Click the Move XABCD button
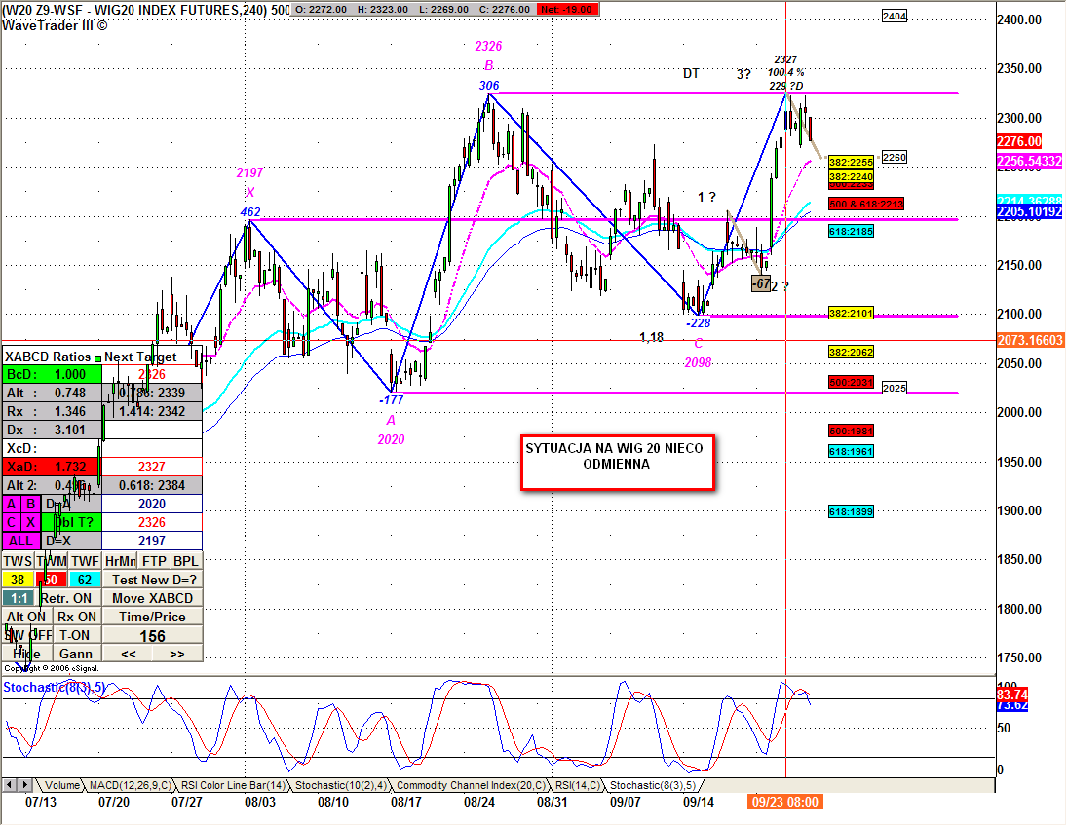Viewport: 1067px width, 826px height. click(x=152, y=599)
